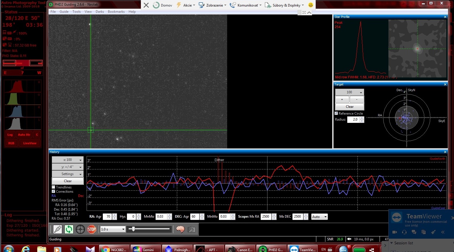Open Chrome NGC682 taskbar item
This screenshot has height=252, width=454.
click(x=115, y=249)
